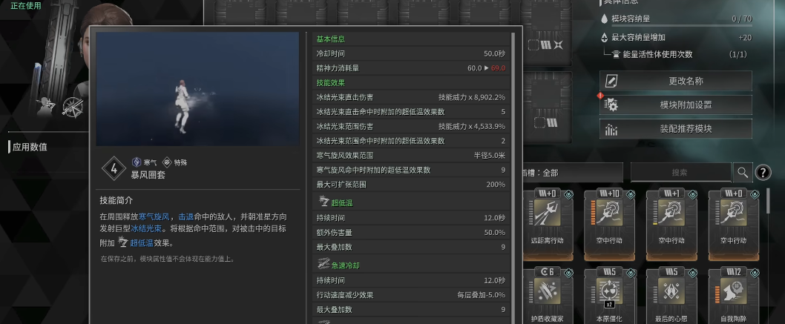Click the 特殊 skill type icon

(x=167, y=162)
